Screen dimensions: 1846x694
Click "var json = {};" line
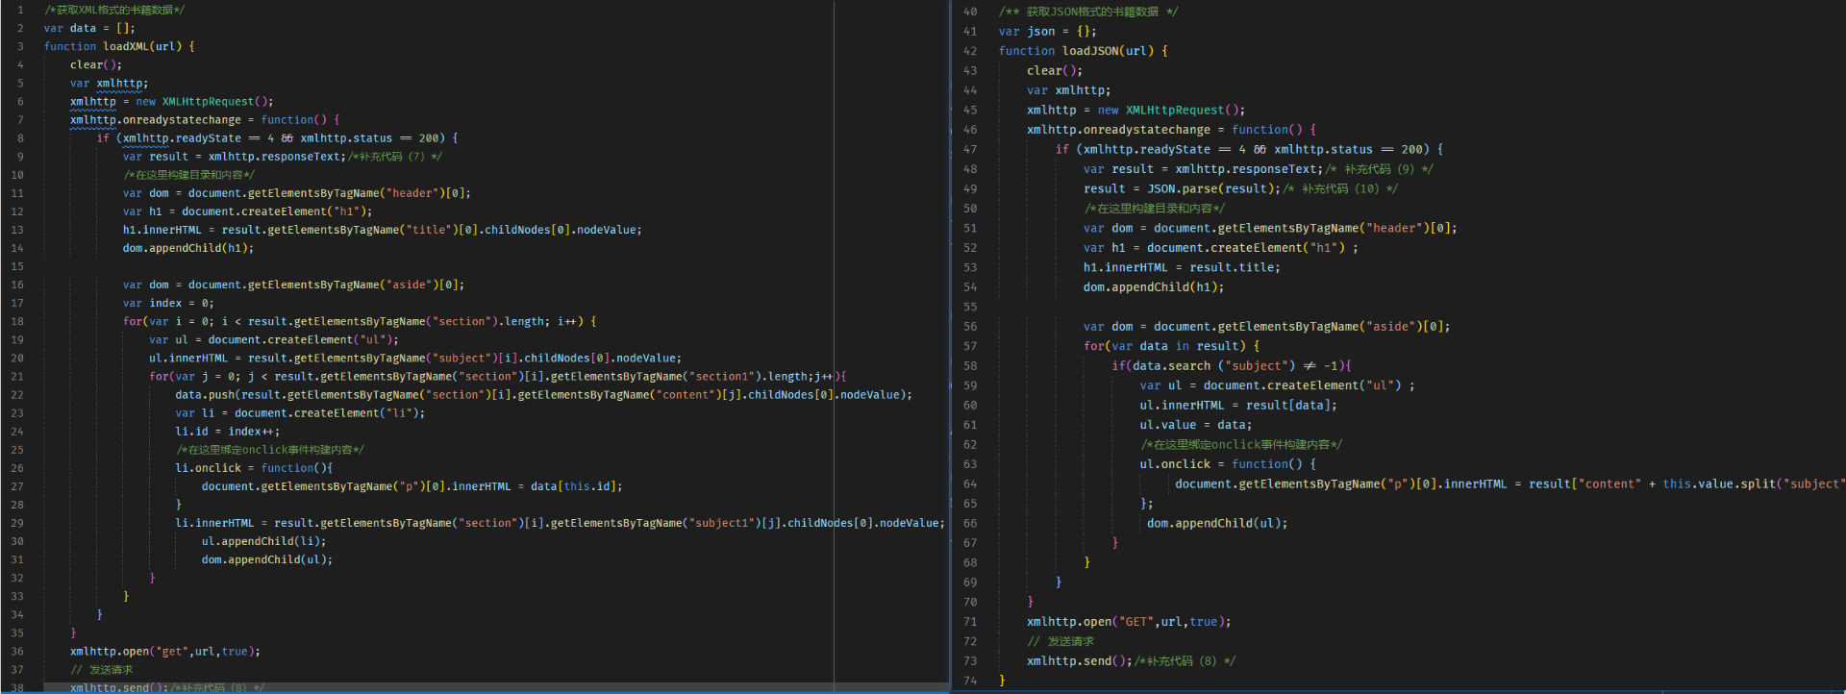(x=1048, y=31)
